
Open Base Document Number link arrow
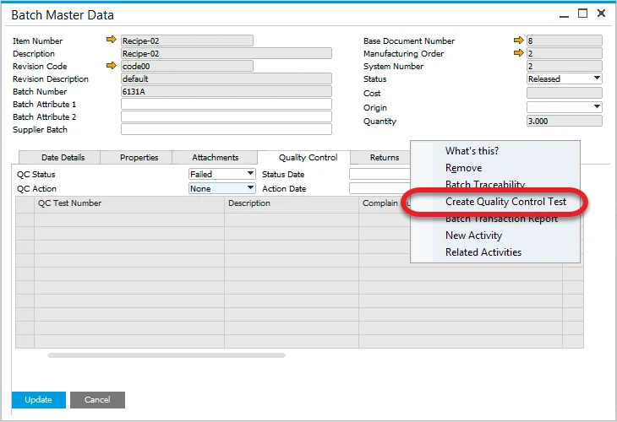[x=519, y=40]
